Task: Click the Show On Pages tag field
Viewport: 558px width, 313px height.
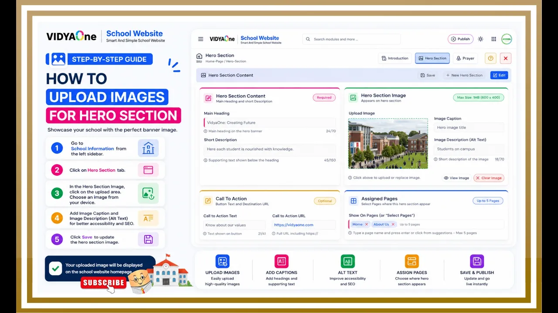Action: coord(426,224)
